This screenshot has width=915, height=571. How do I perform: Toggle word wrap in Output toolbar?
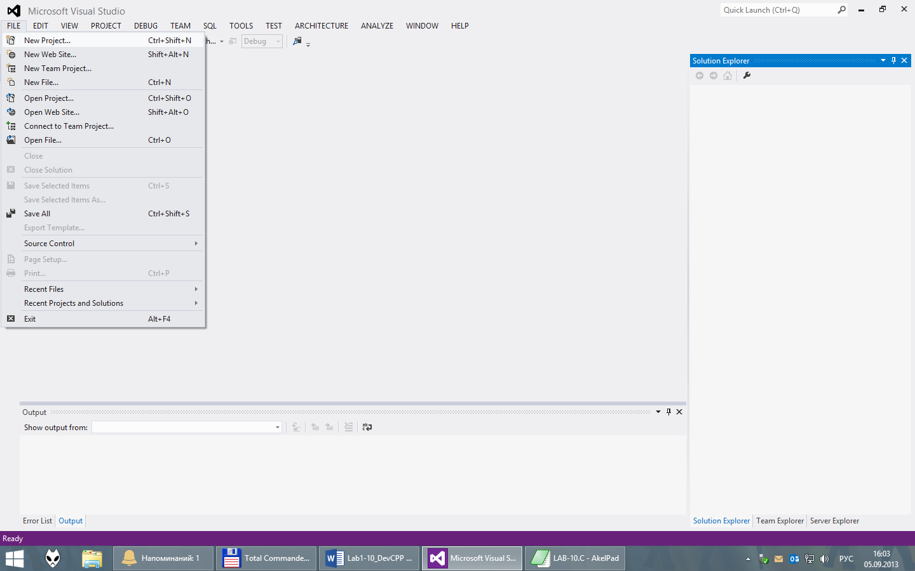367,427
